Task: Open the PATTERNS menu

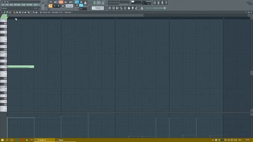Action: coord(17,5)
